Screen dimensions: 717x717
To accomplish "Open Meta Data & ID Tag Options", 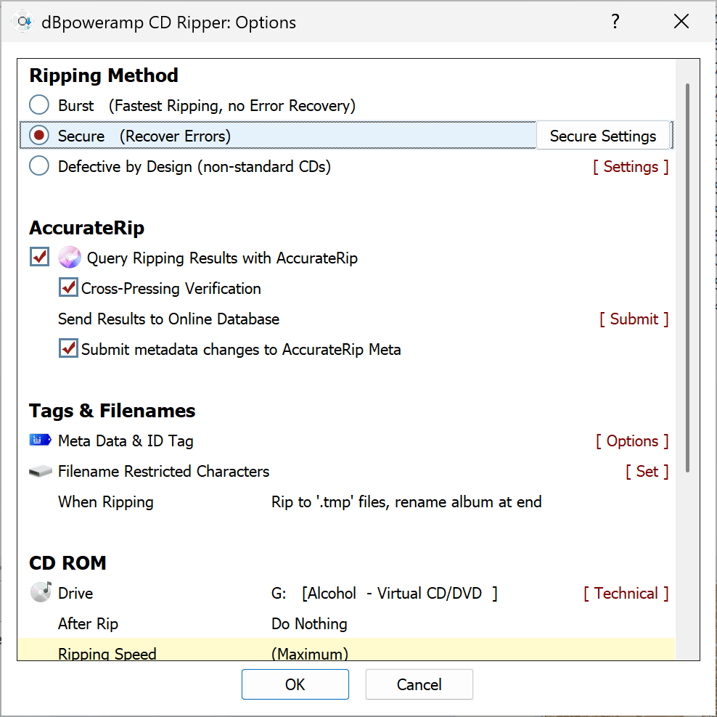I will click(631, 440).
